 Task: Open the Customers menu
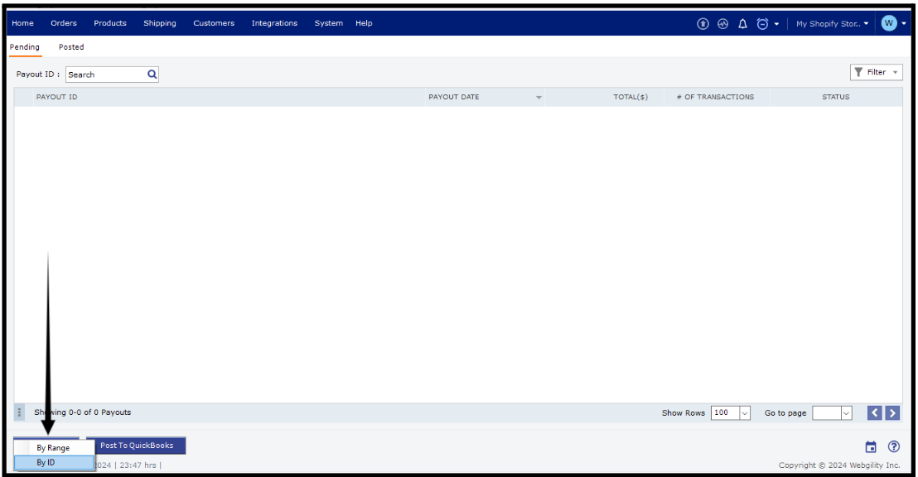tap(214, 23)
